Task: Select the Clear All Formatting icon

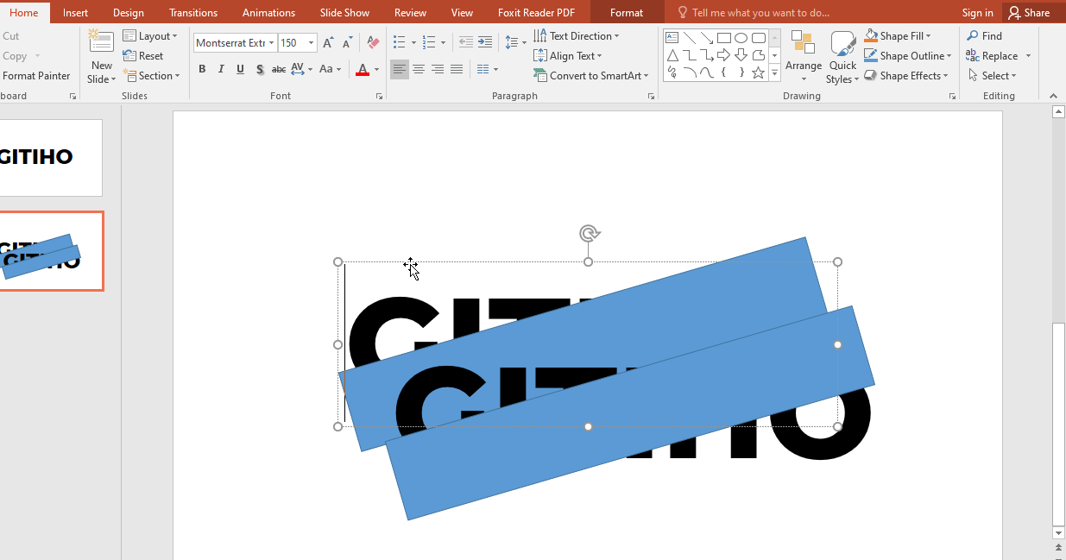Action: click(372, 41)
